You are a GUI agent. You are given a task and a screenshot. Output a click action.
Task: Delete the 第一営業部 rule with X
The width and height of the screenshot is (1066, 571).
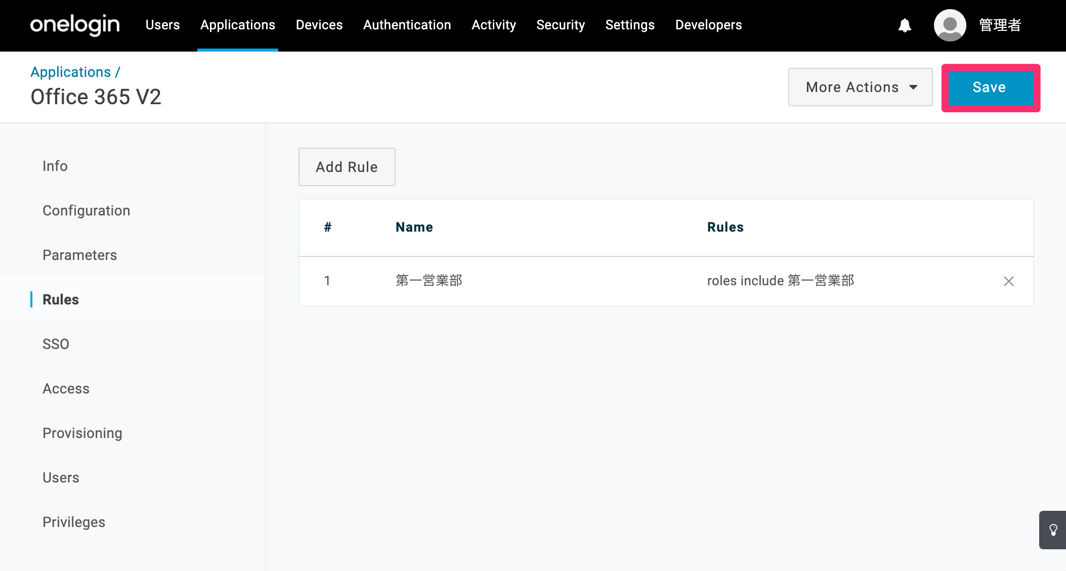(1008, 281)
